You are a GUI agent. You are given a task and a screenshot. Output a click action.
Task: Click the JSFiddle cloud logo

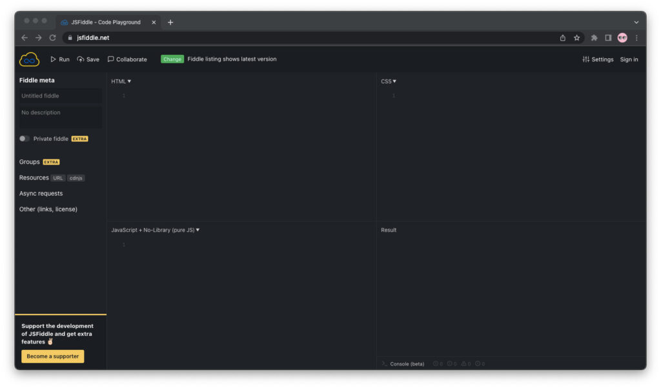(29, 59)
